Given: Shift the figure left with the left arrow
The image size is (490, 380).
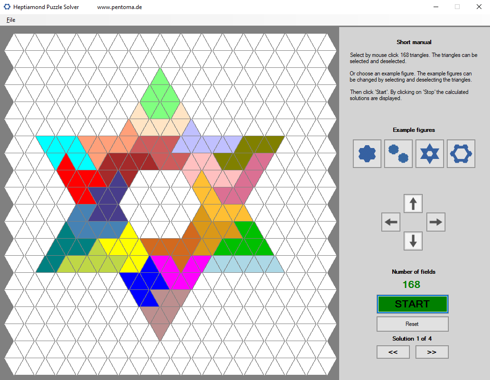Looking at the screenshot, I should click(391, 222).
